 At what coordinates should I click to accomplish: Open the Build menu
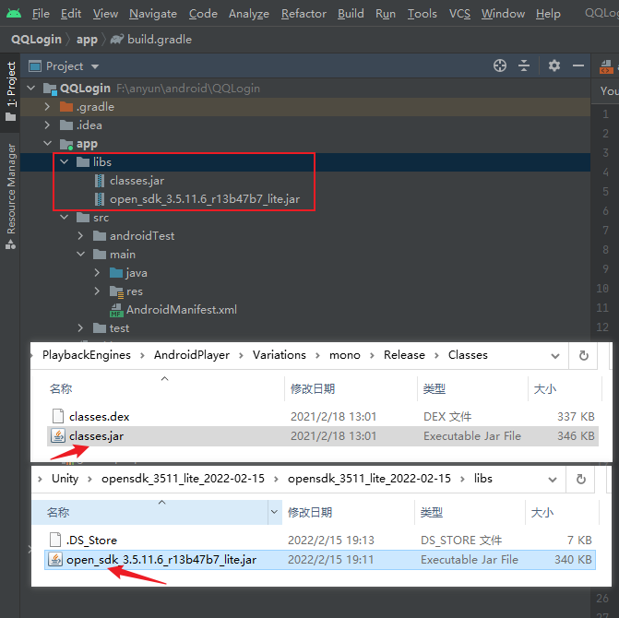coord(351,14)
